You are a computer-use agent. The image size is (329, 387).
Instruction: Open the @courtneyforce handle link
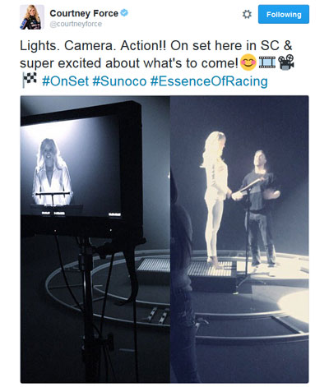point(76,24)
